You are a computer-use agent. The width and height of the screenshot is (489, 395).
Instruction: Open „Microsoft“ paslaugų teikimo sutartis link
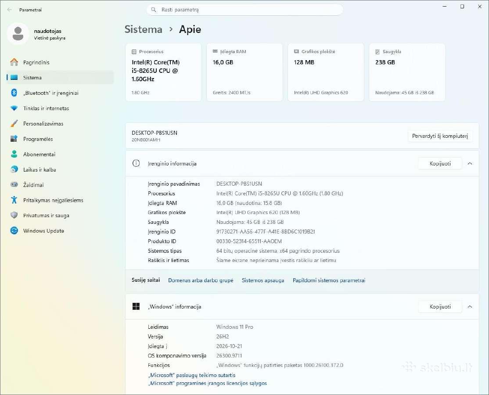point(192,375)
